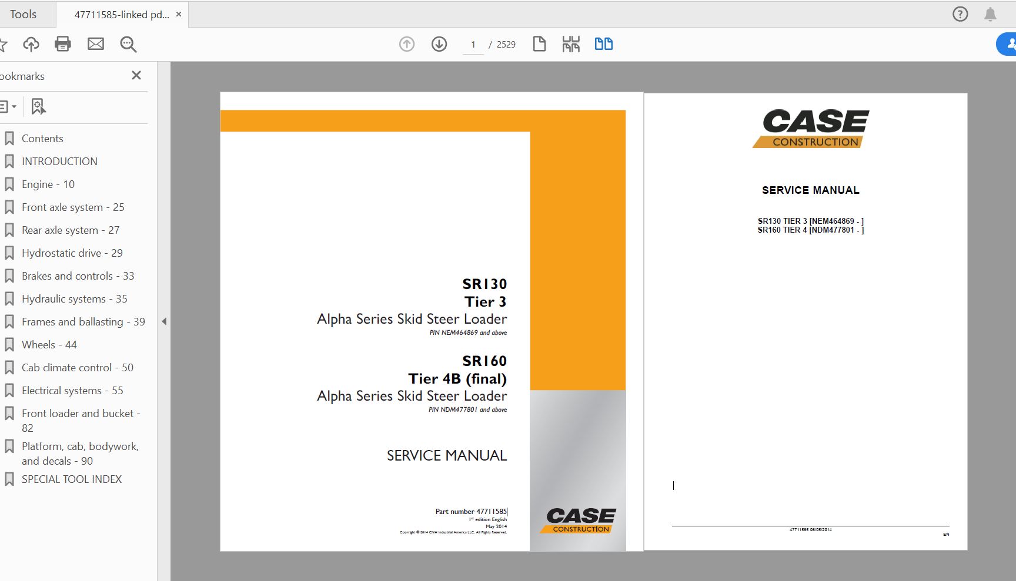The width and height of the screenshot is (1016, 581).
Task: Select the 47711585-linked pdf document tab
Action: point(121,15)
